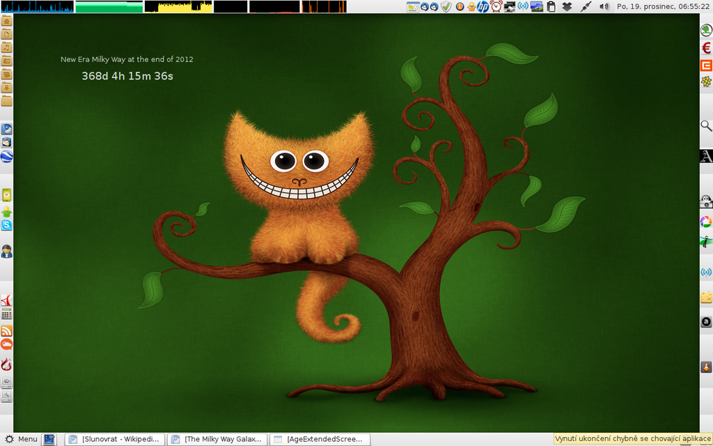
Task: Open the red Euro symbol launcher
Action: pyautogui.click(x=706, y=48)
